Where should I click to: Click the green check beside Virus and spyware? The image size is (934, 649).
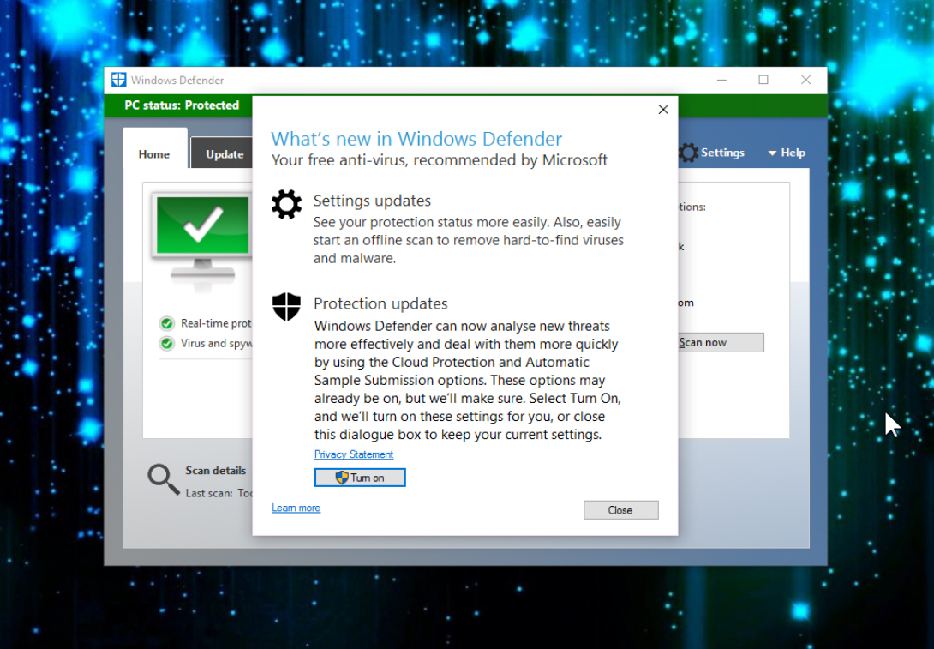167,344
